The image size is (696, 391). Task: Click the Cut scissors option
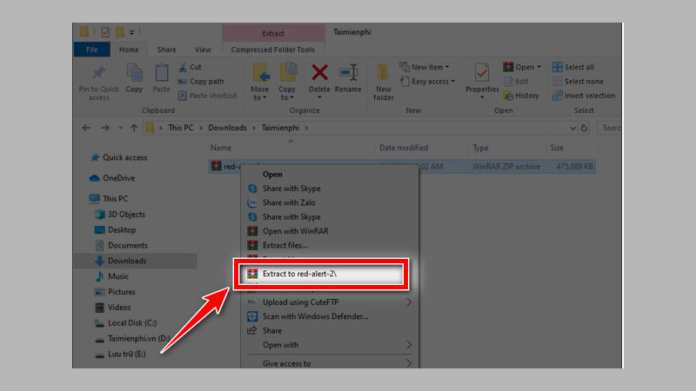tap(190, 67)
